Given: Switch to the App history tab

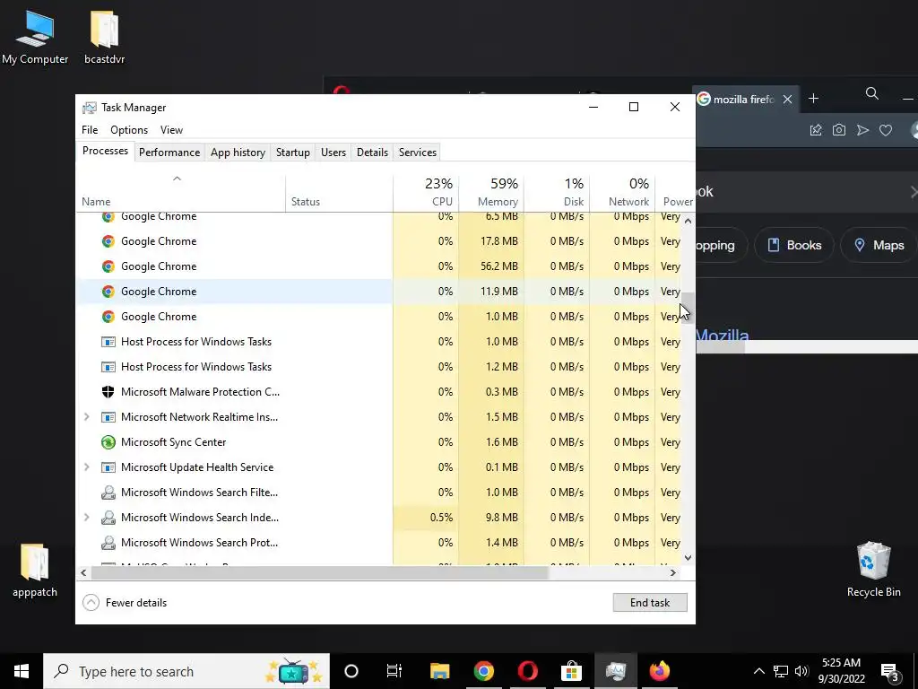Looking at the screenshot, I should coord(238,153).
